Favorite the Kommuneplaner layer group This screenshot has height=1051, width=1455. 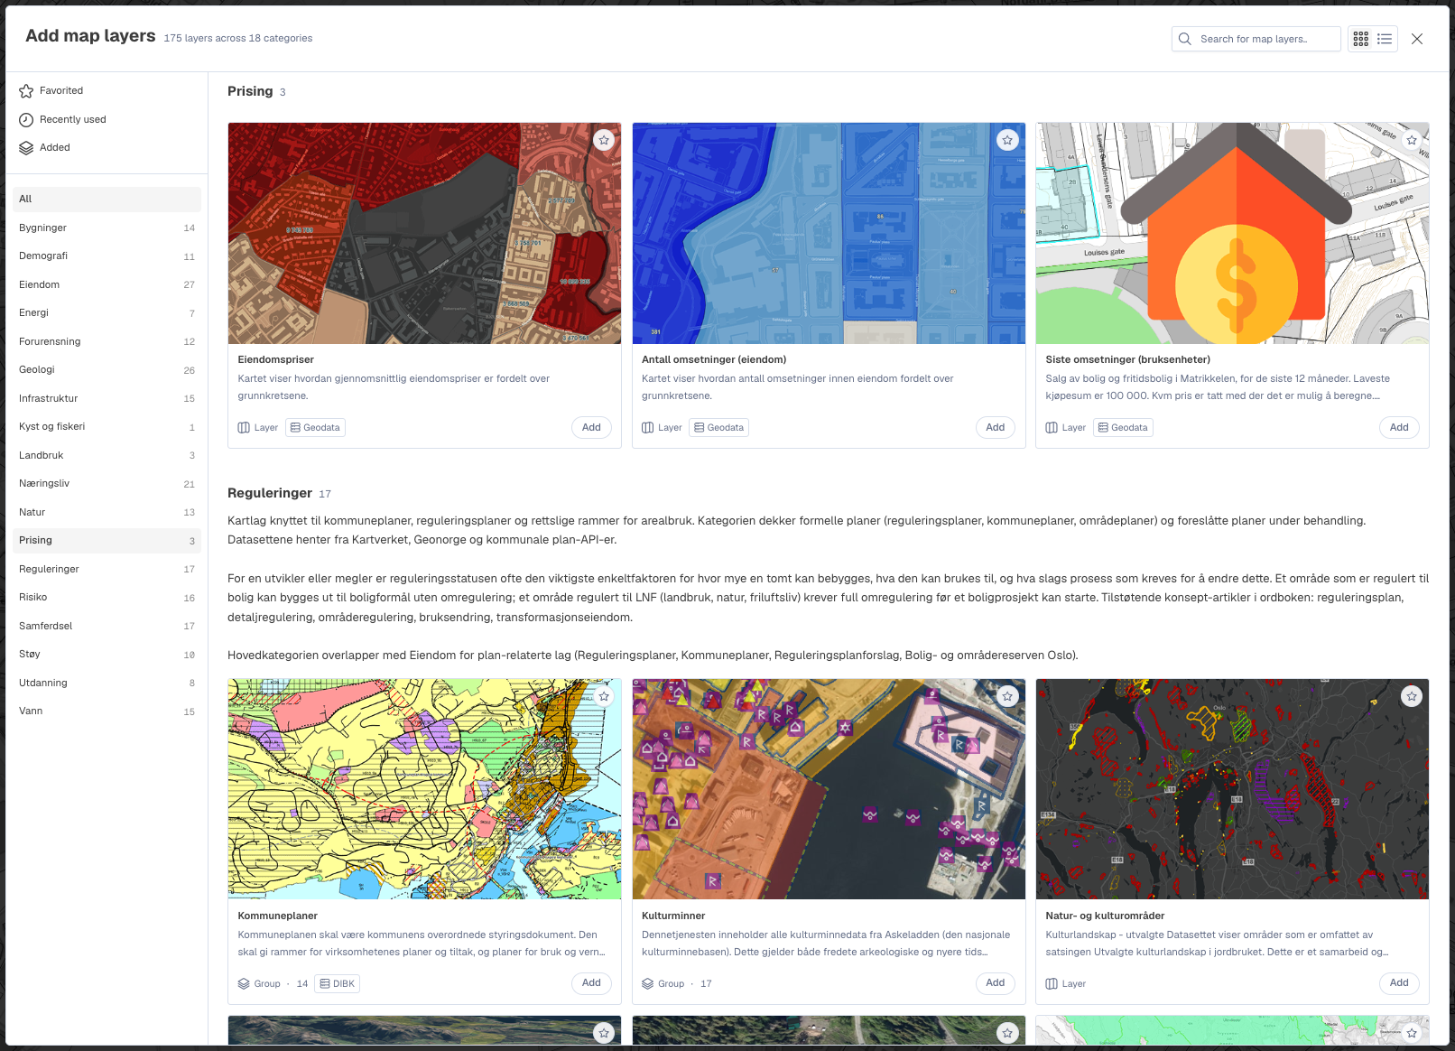click(x=604, y=696)
